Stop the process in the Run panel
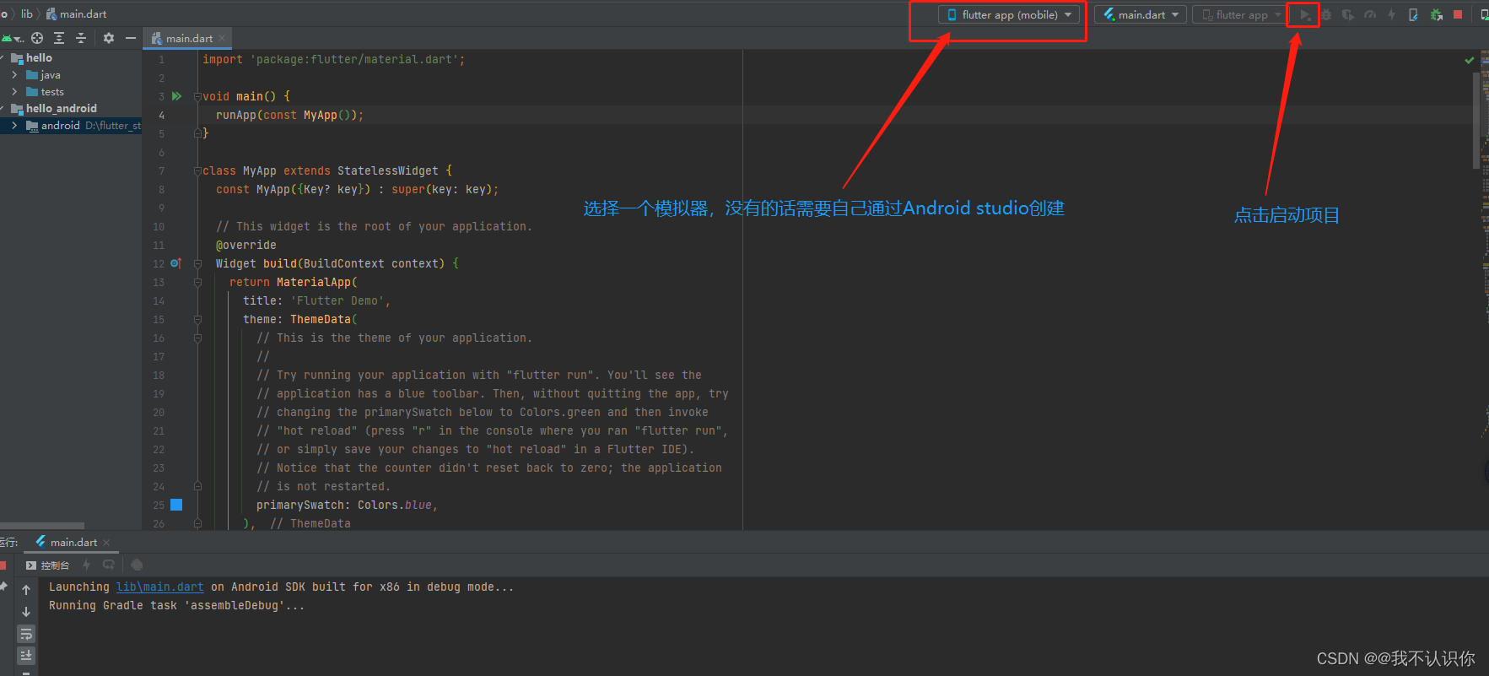 pyautogui.click(x=3, y=565)
